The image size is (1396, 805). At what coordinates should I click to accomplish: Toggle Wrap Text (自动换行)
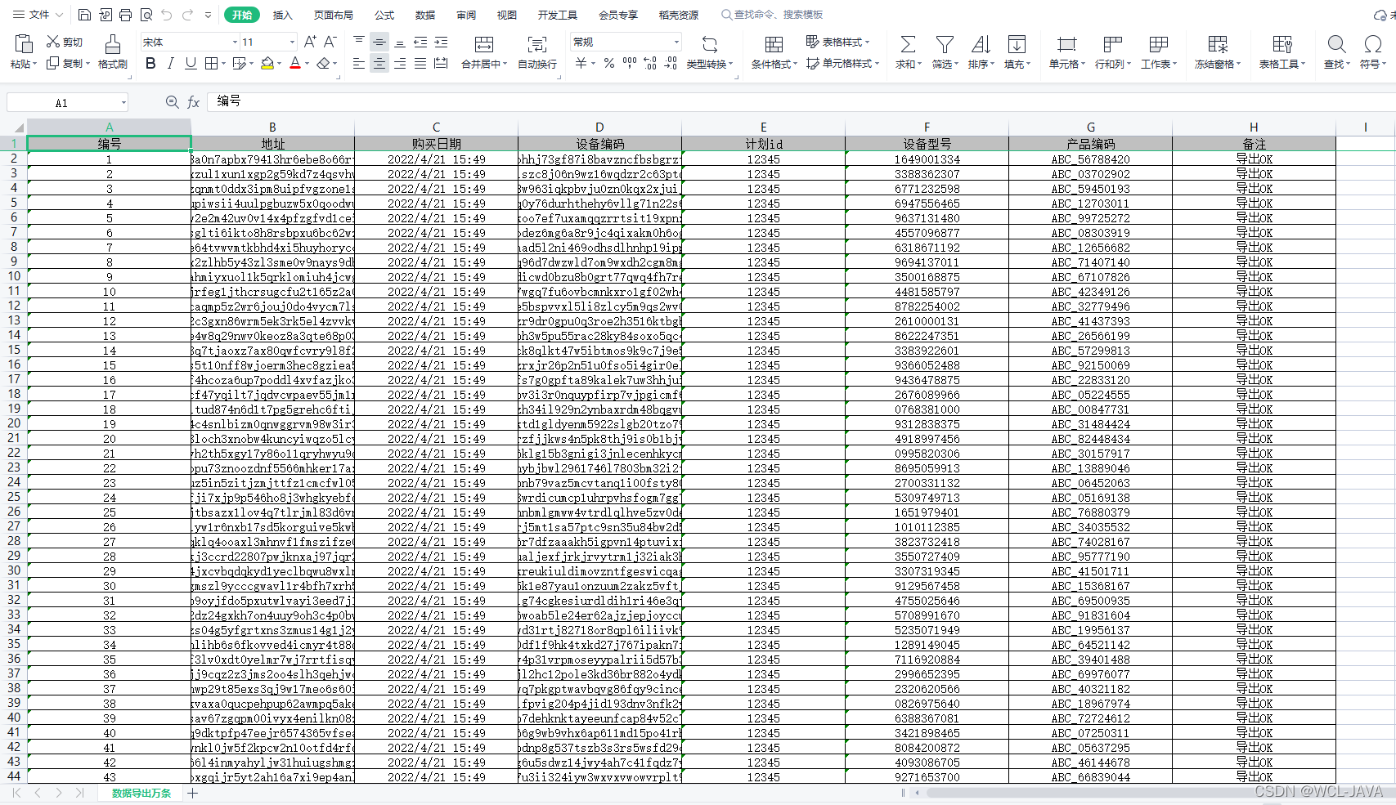(x=537, y=51)
